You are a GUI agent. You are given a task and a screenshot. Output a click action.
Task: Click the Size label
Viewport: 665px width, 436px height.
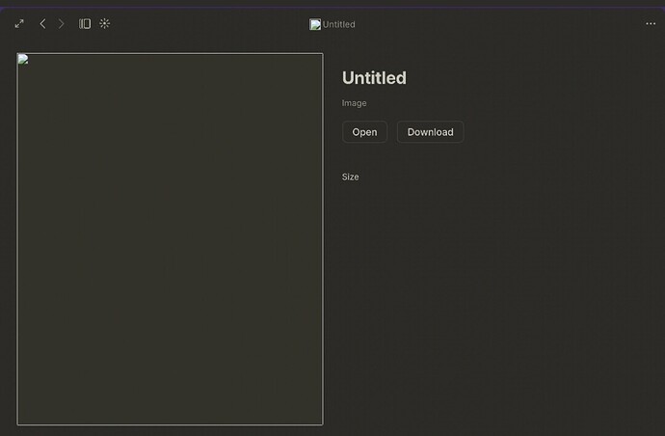point(350,177)
